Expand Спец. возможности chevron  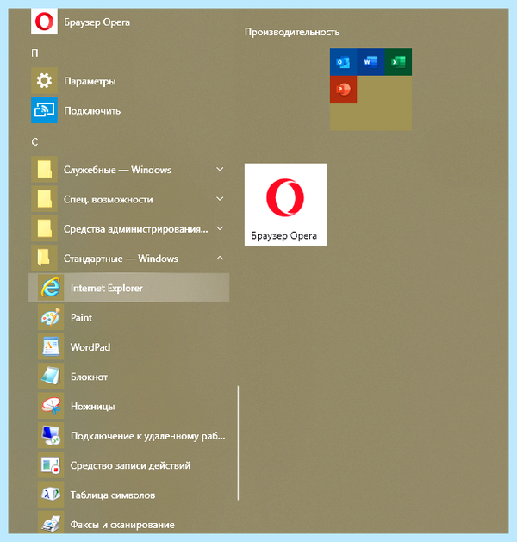tap(220, 199)
